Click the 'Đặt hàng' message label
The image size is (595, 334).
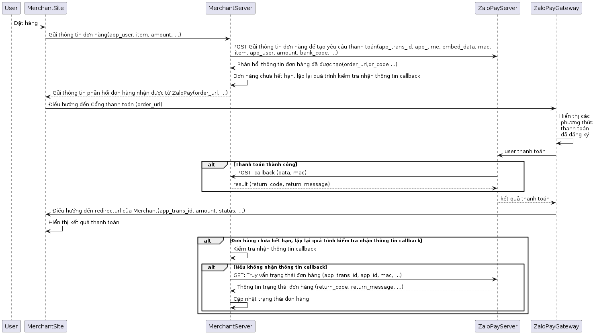click(26, 23)
